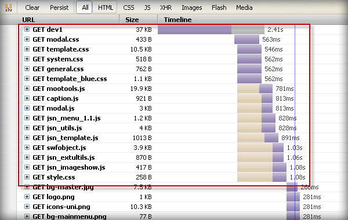Viewport: 348px width, 220px height.
Task: Click the 'GET template.css' URL text
Action: coord(60,49)
